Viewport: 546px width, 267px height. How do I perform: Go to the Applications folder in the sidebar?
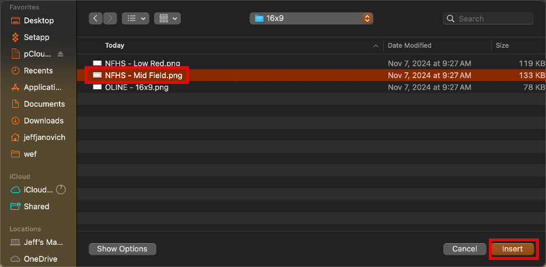37,87
